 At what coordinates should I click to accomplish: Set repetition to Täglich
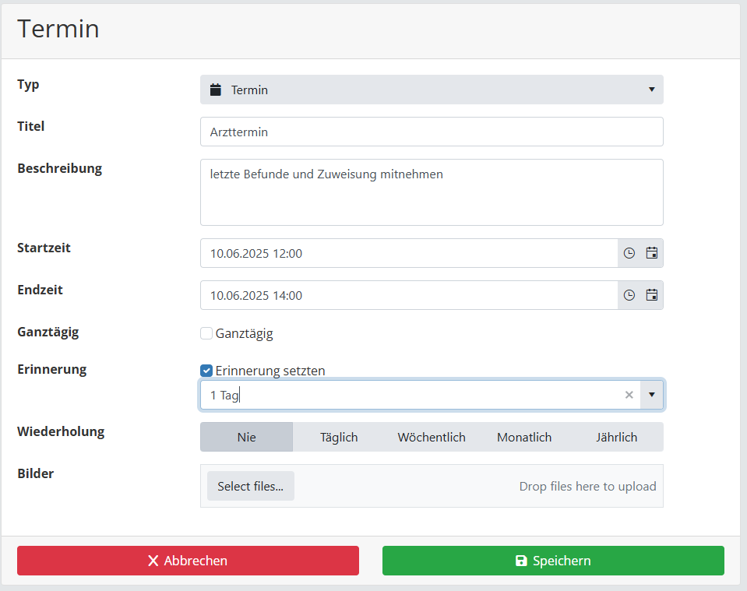pos(339,437)
